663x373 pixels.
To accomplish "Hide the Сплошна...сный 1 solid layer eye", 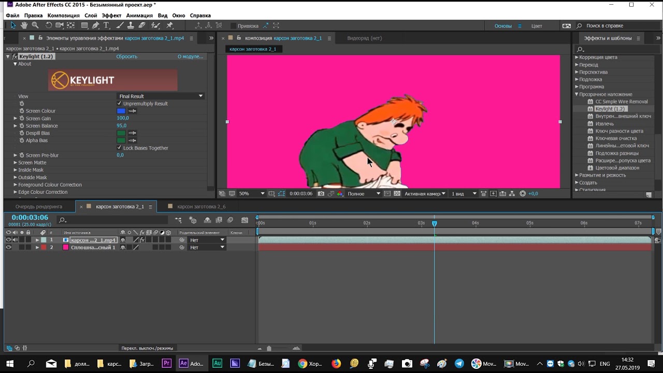I will [8, 248].
